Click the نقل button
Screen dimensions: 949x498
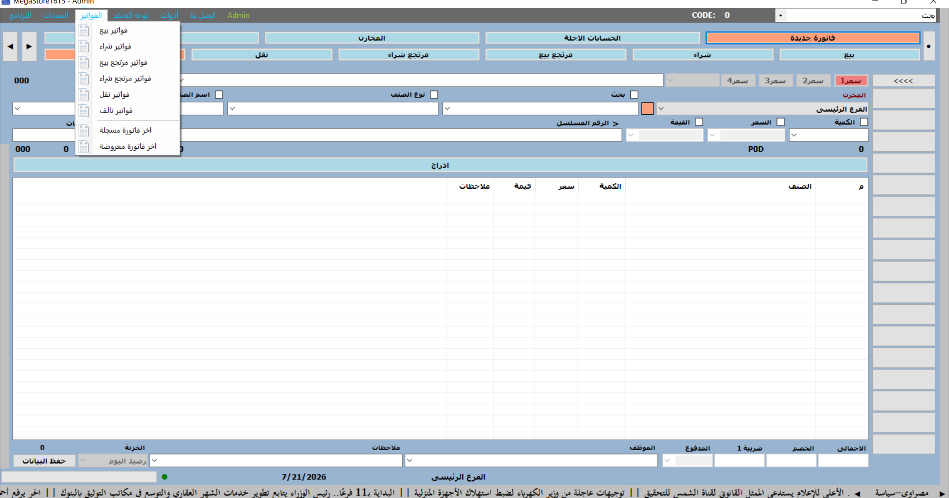click(262, 55)
